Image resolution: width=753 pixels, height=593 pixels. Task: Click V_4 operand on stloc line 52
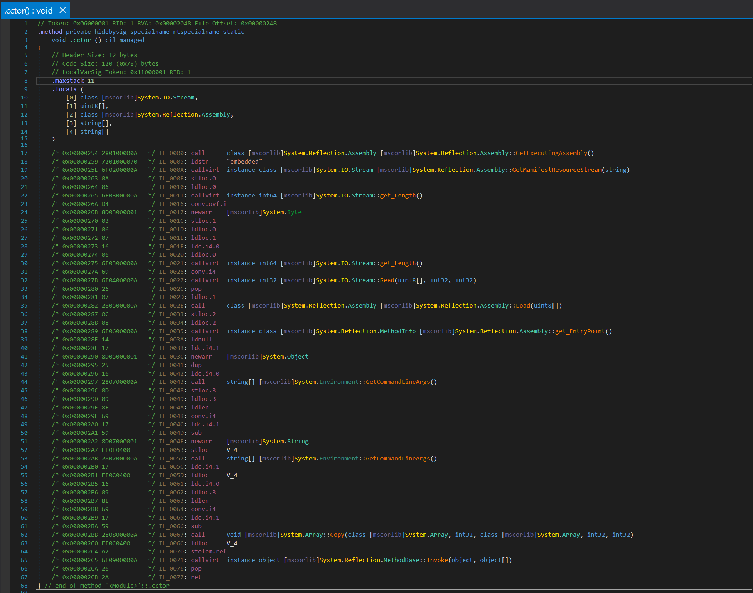tap(232, 450)
